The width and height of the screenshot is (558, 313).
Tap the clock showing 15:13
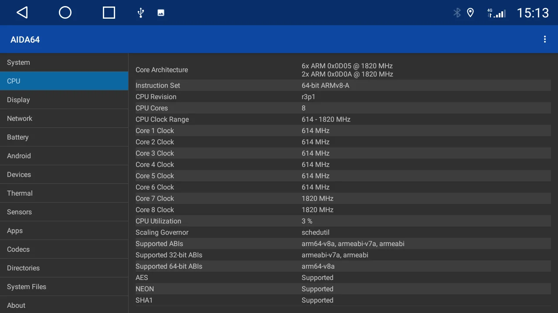532,13
